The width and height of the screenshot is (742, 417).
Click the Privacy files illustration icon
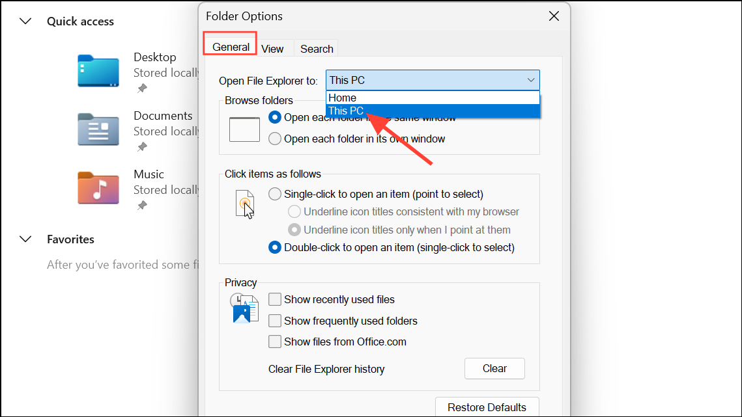pos(244,308)
